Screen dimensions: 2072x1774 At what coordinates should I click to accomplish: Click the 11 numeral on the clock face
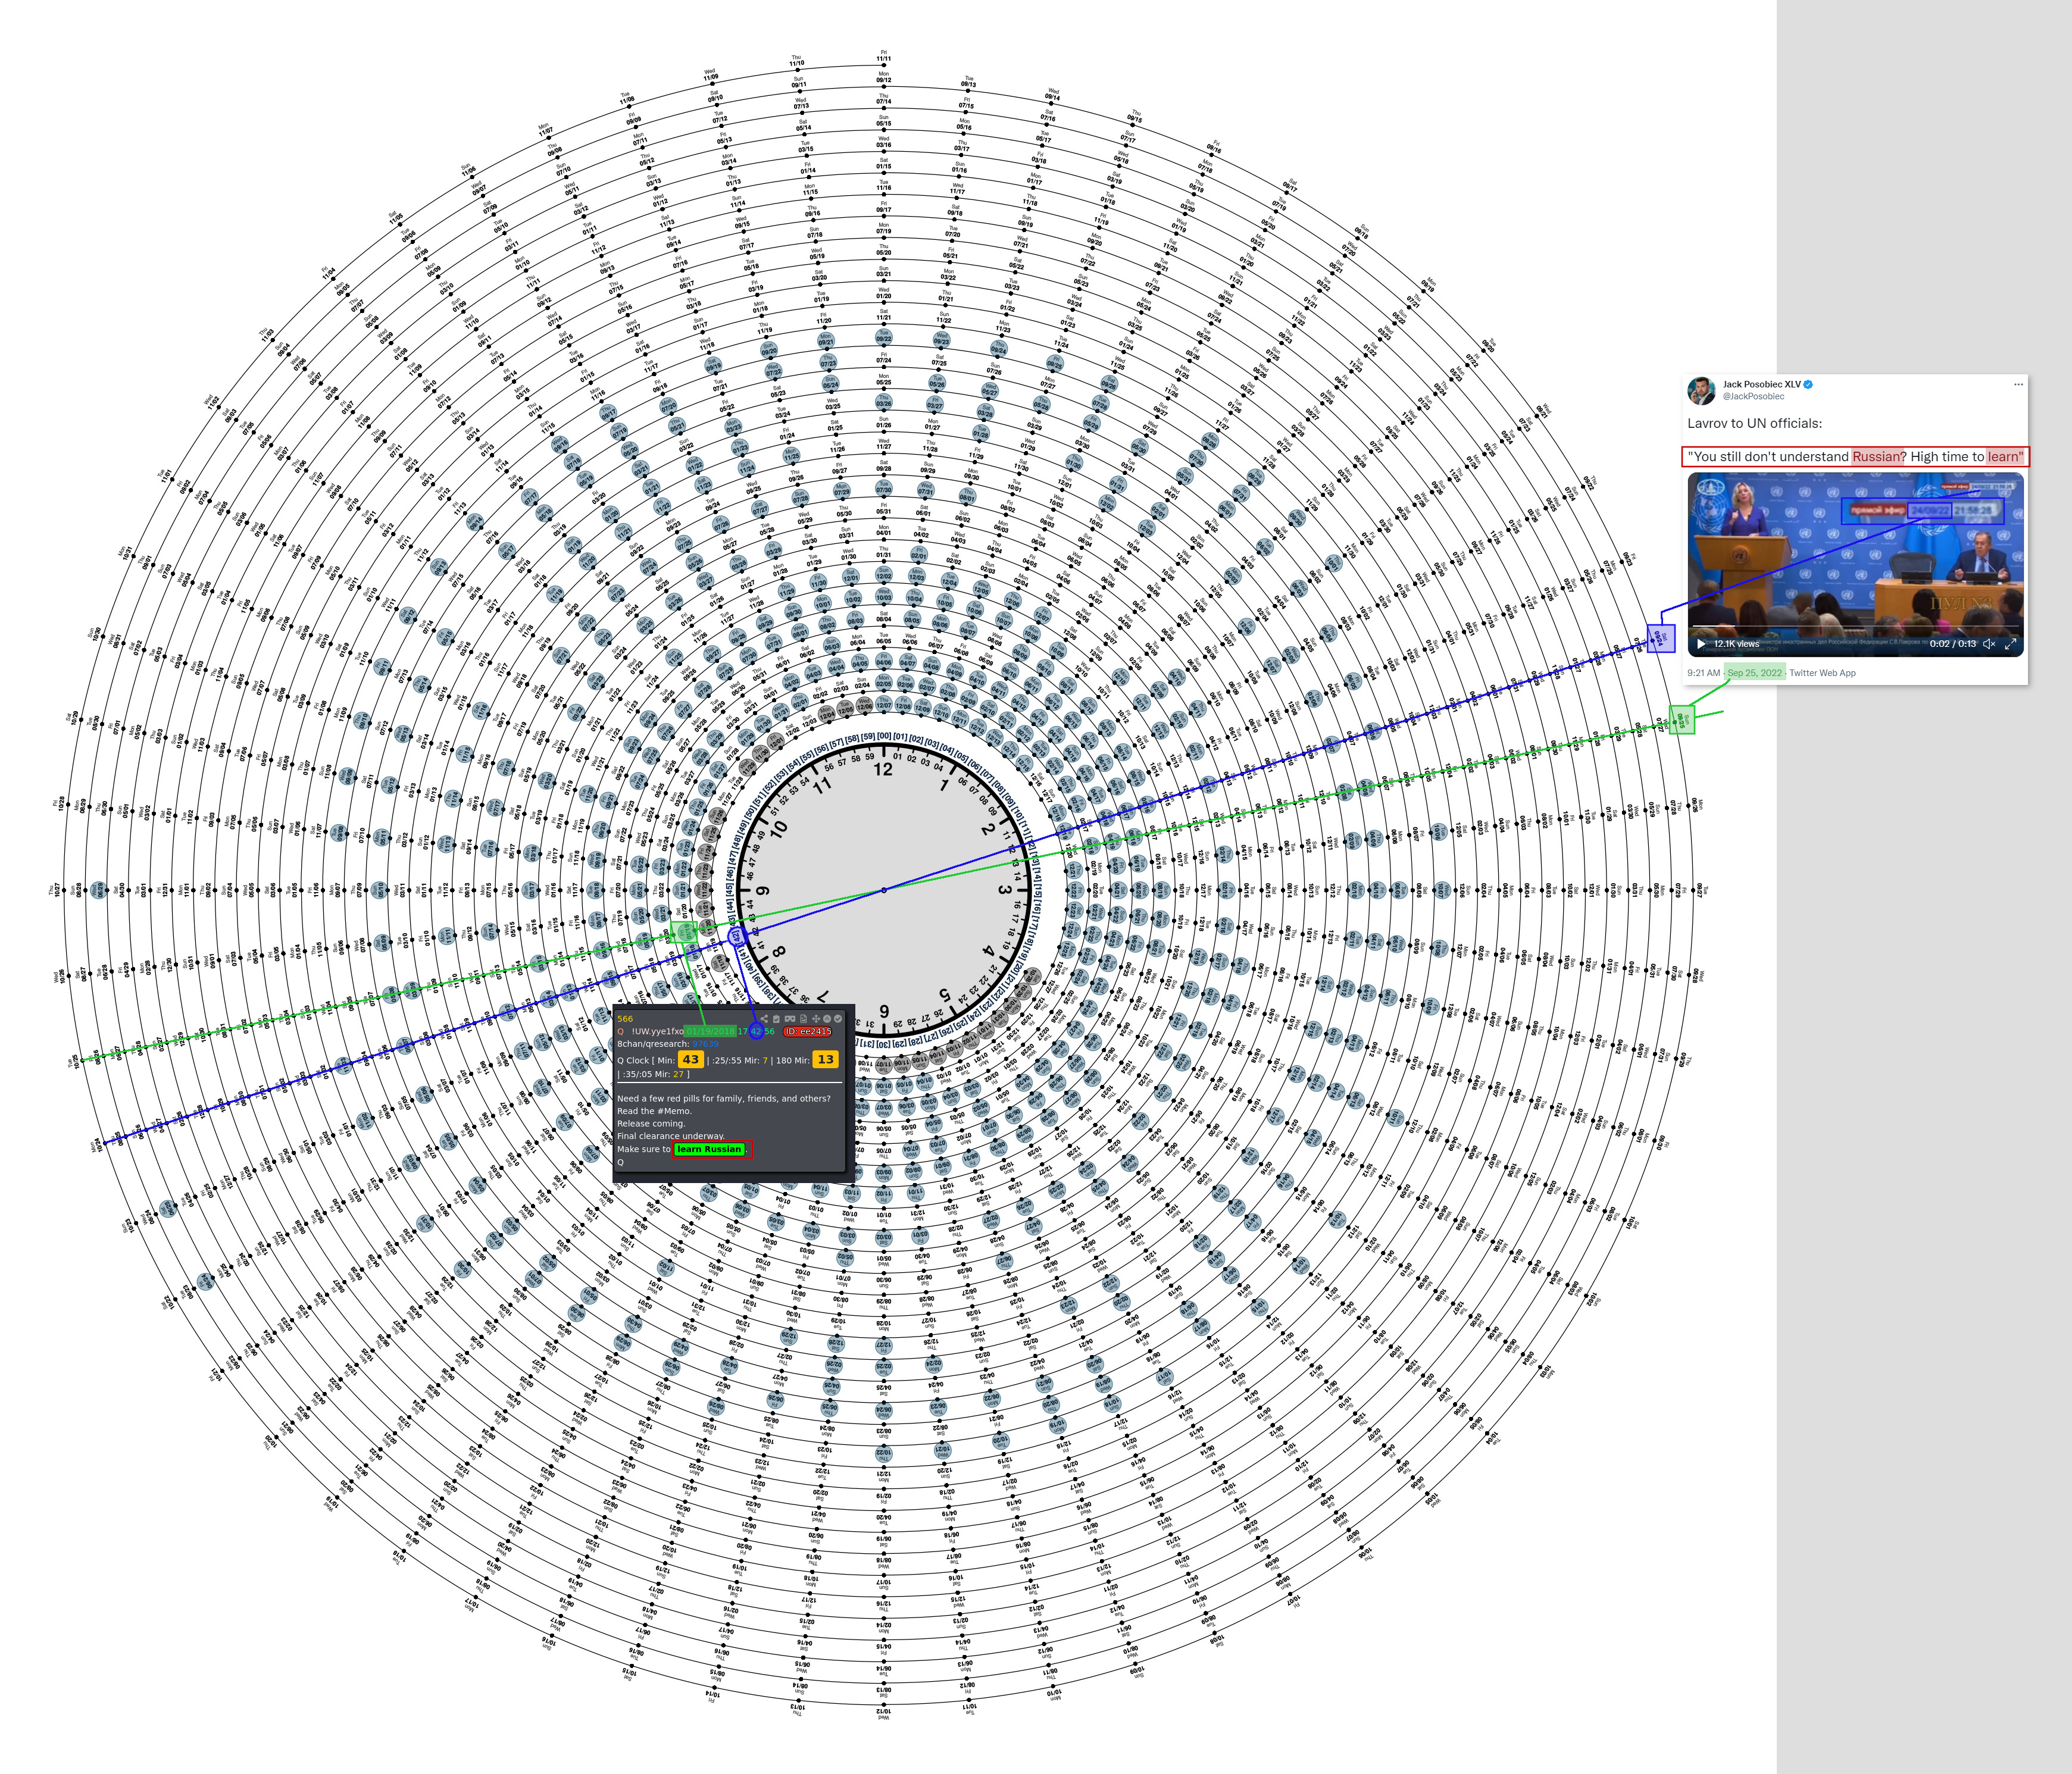coord(823,785)
